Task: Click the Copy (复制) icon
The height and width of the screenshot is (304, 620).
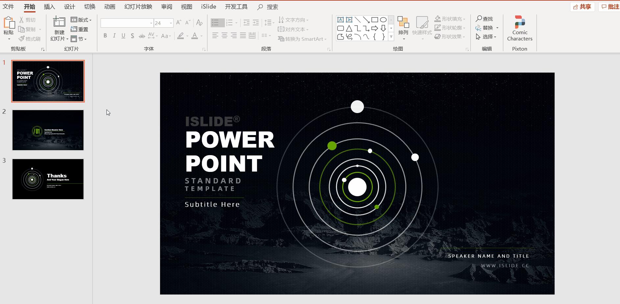Action: [x=21, y=29]
